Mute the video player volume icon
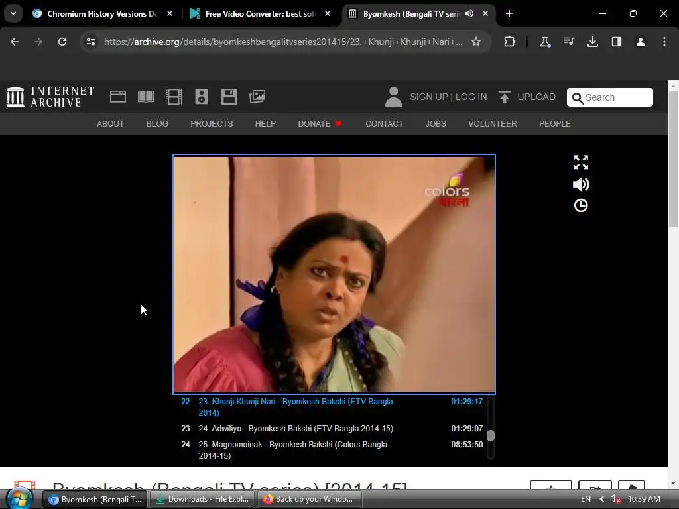 pyautogui.click(x=581, y=184)
